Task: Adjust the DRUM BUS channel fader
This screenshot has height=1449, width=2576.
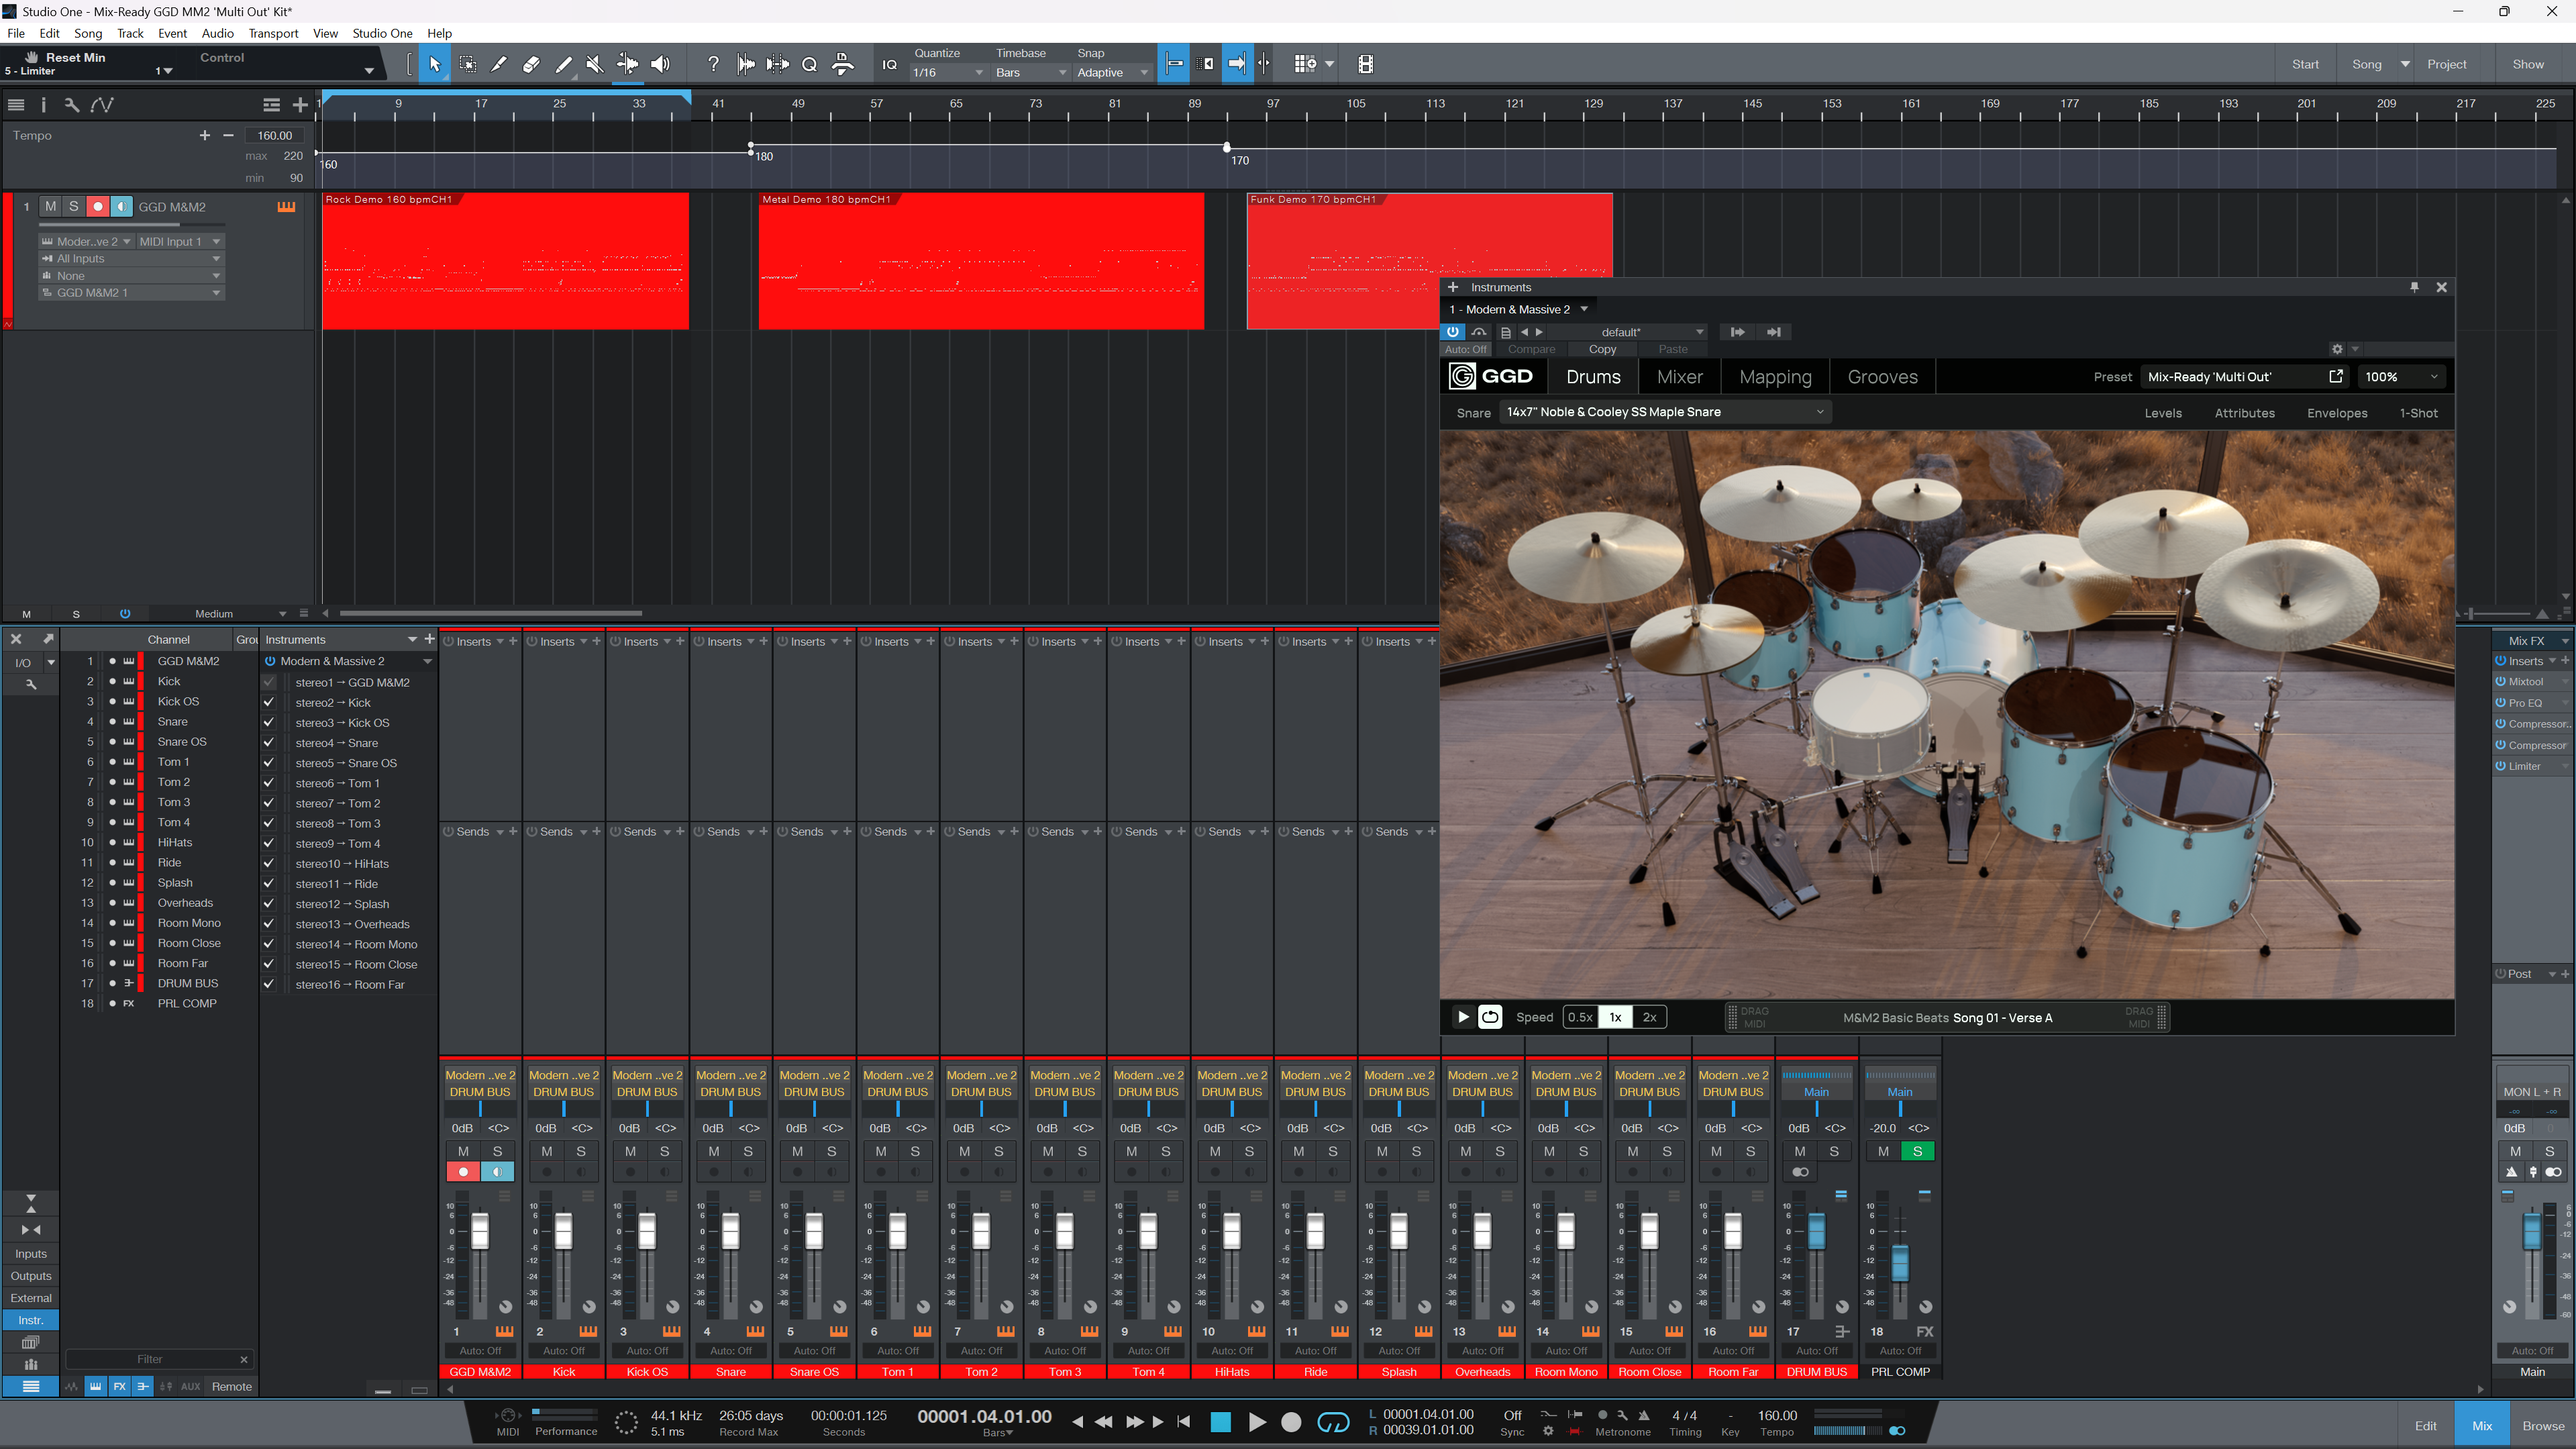Action: pos(1817,1231)
